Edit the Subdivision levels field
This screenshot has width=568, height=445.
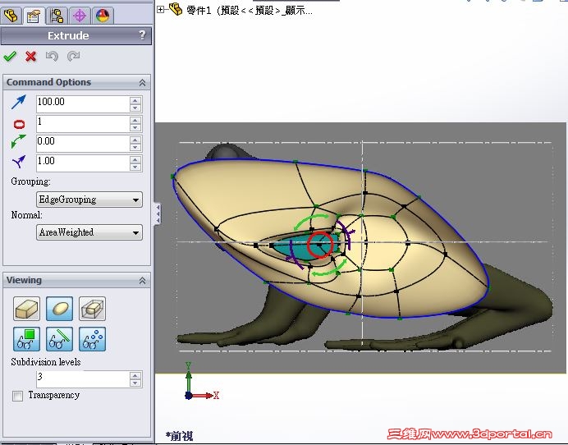tap(83, 379)
